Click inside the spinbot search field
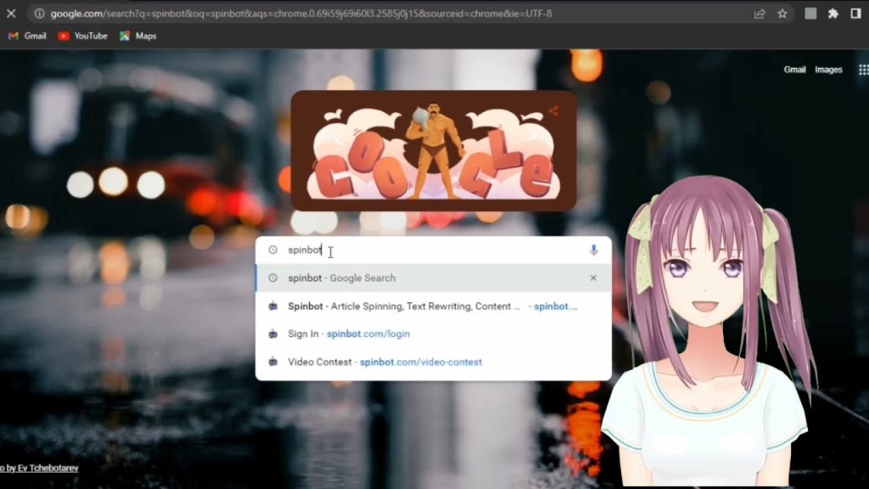 pyautogui.click(x=434, y=250)
